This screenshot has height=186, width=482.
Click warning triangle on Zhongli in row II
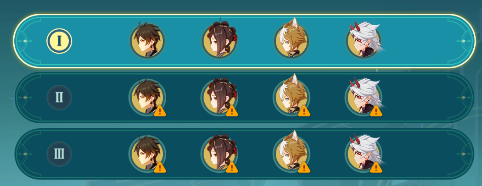click(160, 111)
